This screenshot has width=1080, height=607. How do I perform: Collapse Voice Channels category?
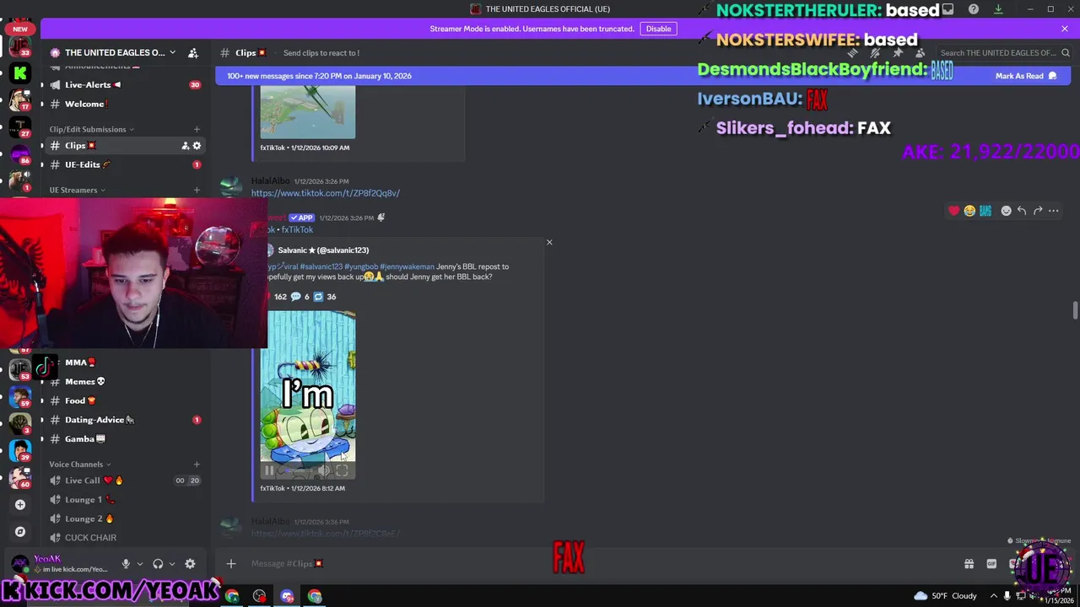coord(79,465)
